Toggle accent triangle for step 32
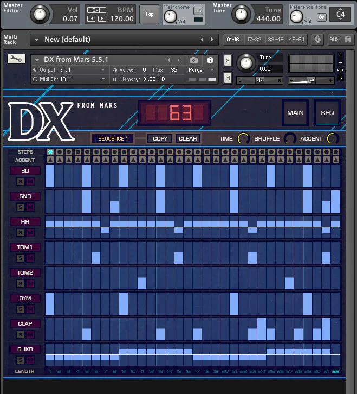The image size is (357, 394). coord(336,160)
